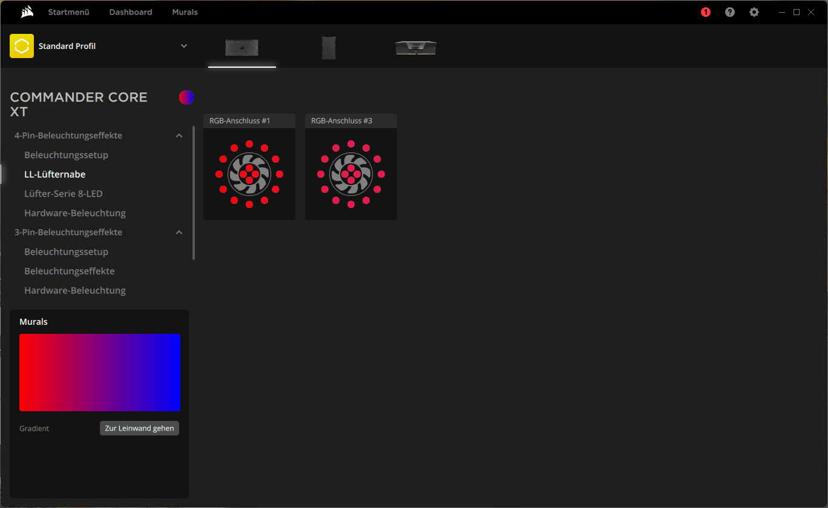Select Lüfter-Serie 8-LED entry
Viewport: 828px width, 508px height.
(x=64, y=194)
